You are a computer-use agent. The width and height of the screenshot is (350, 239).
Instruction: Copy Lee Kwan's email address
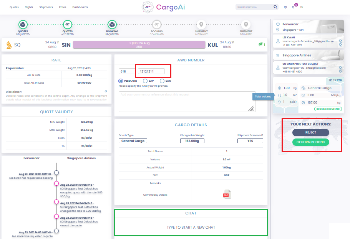341,41
